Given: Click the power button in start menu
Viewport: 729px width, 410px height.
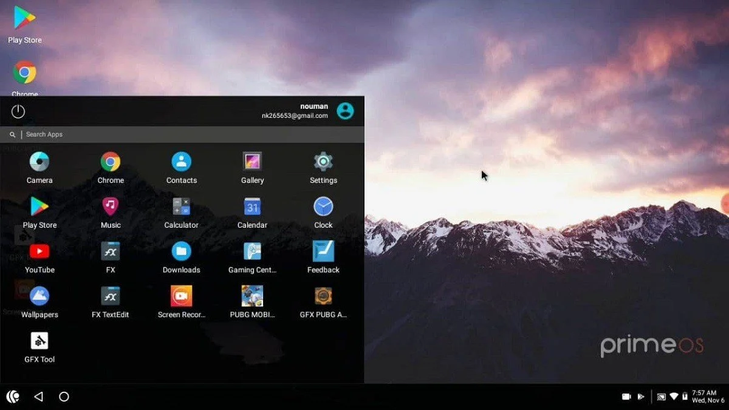Looking at the screenshot, I should point(18,111).
